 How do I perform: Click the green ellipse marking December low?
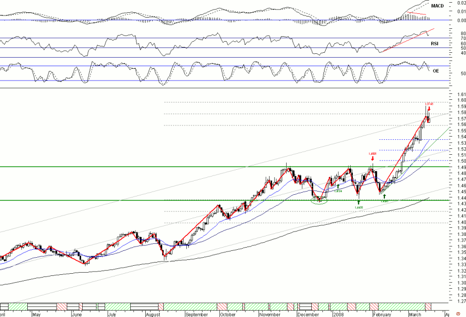coord(319,201)
